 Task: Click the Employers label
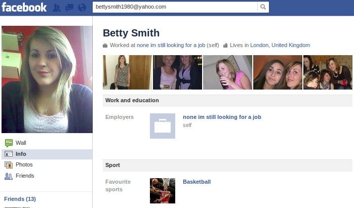120,117
